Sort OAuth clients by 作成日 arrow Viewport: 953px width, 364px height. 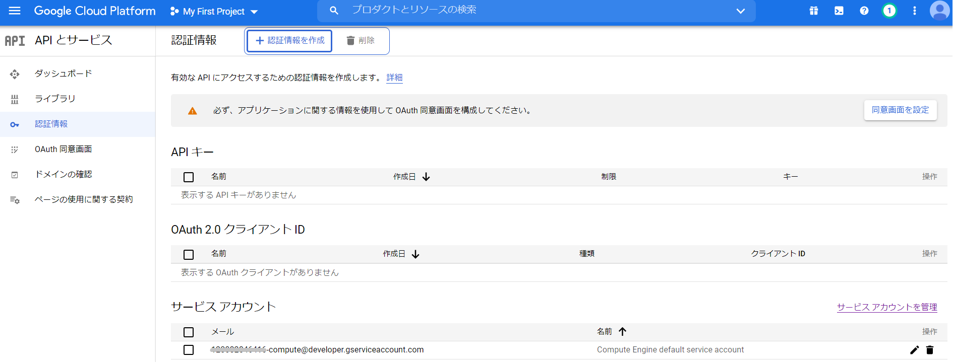click(x=415, y=254)
